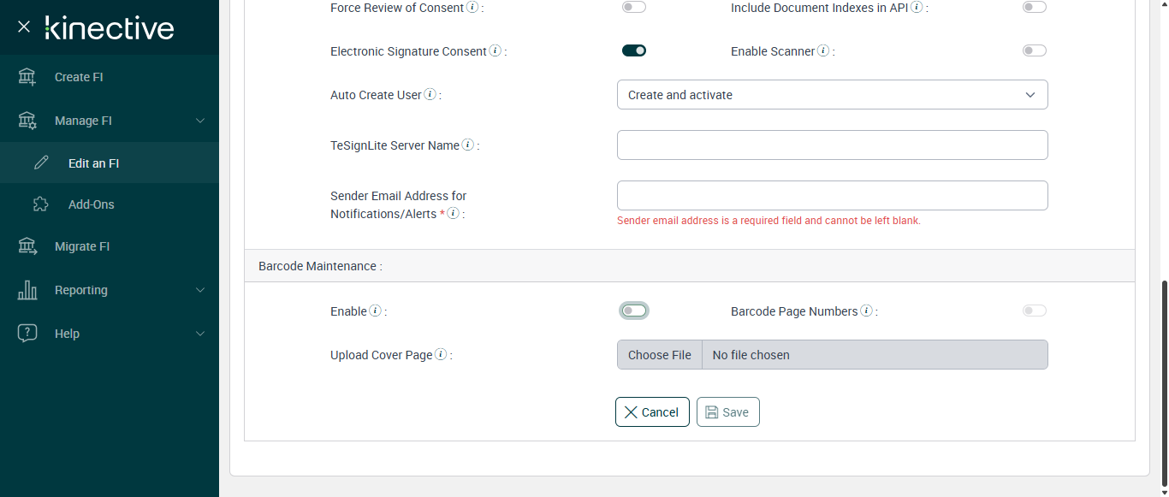This screenshot has height=497, width=1169.
Task: Enable the Barcode Maintenance toggle
Action: (634, 311)
